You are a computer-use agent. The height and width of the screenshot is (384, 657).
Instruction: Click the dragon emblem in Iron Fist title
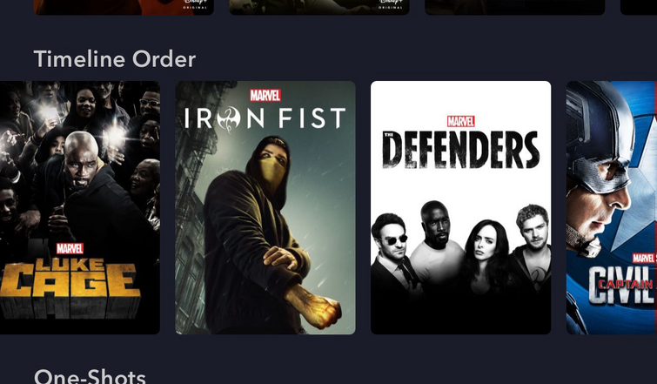(x=229, y=118)
